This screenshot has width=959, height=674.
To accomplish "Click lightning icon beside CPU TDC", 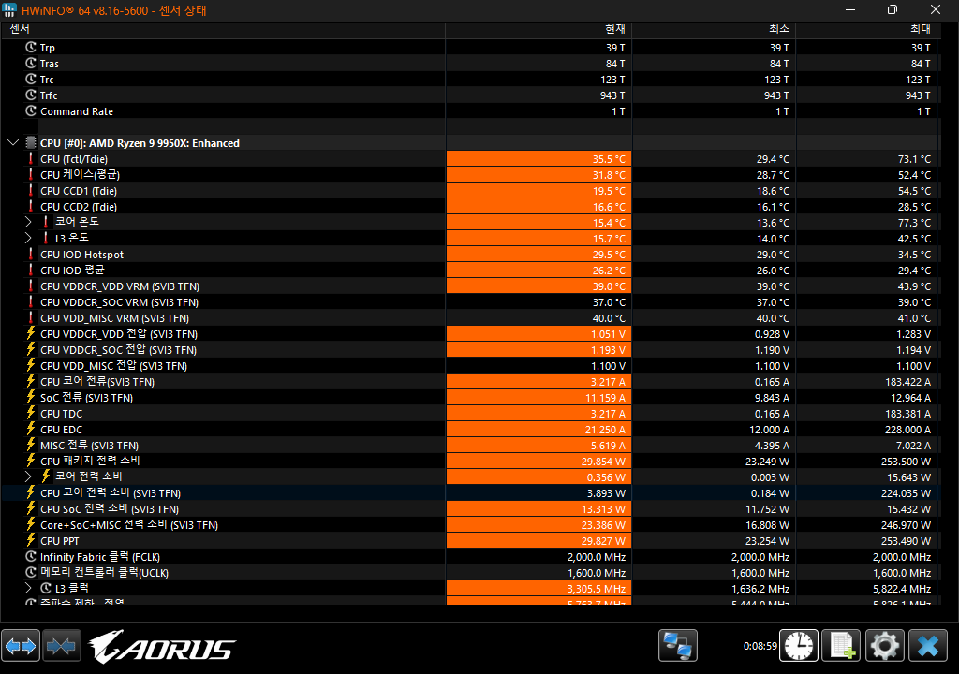I will [31, 413].
